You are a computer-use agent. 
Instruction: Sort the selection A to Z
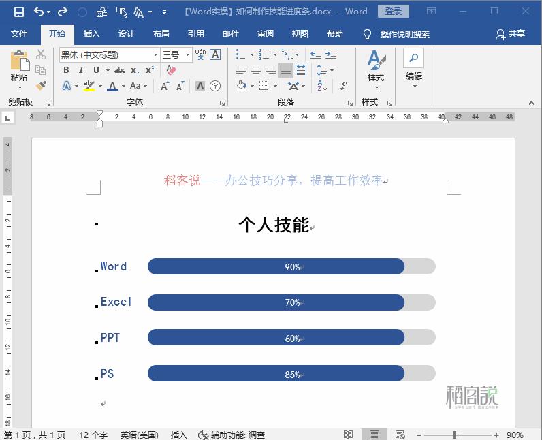tap(322, 86)
